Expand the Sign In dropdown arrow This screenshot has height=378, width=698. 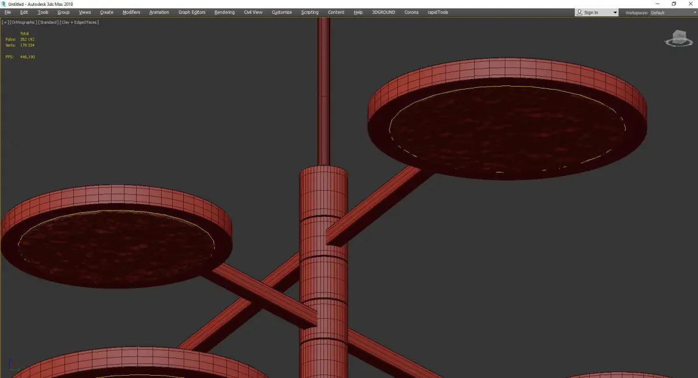[615, 13]
